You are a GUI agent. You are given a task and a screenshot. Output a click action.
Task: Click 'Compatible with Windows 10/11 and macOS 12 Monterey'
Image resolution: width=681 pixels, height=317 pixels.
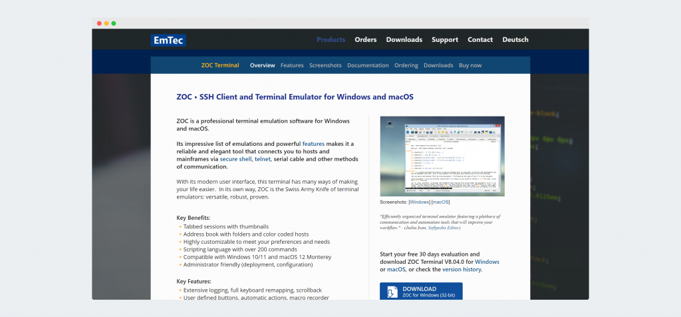[x=257, y=257]
